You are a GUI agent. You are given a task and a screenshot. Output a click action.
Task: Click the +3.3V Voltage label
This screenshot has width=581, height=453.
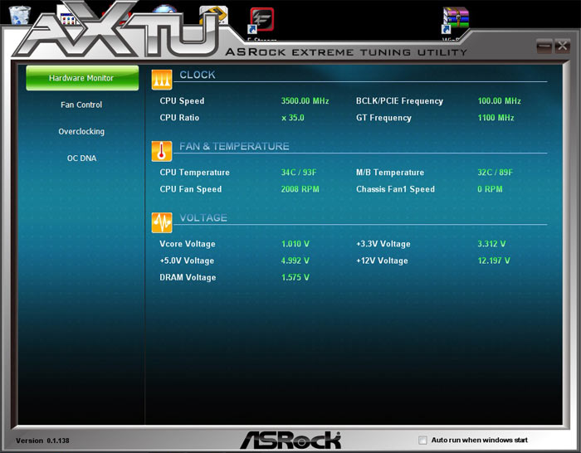383,244
